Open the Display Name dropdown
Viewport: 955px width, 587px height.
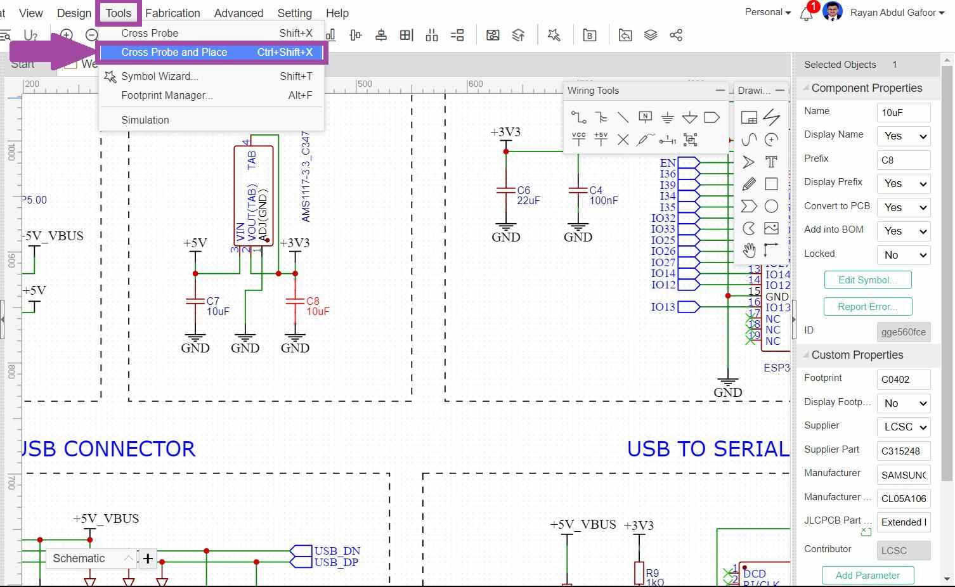(x=903, y=136)
